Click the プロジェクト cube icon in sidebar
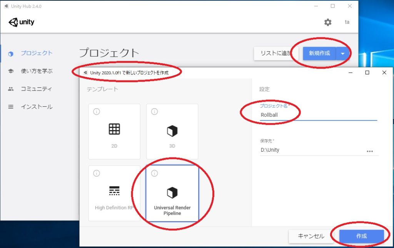Image resolution: width=394 pixels, height=248 pixels. [10, 54]
